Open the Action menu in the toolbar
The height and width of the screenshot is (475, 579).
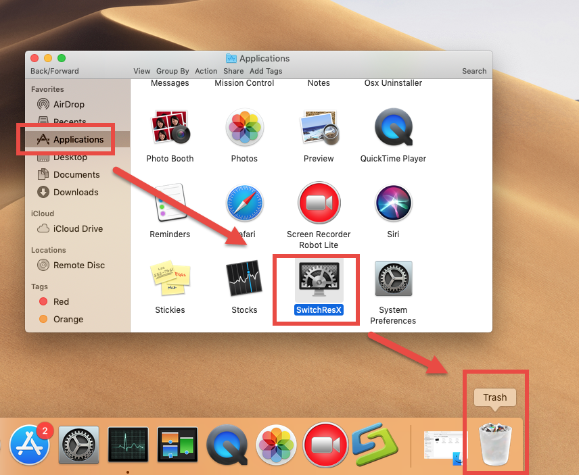coord(206,71)
